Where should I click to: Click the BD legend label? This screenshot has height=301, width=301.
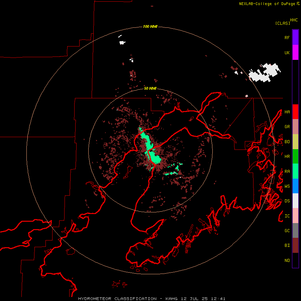pos(287,142)
